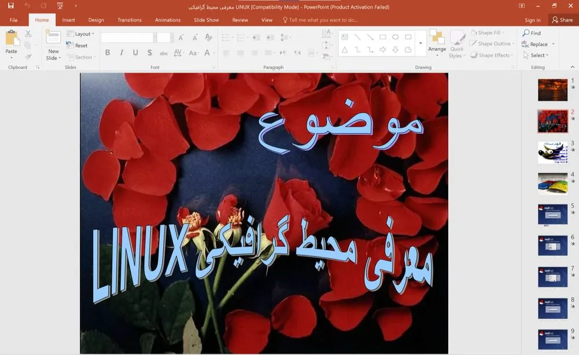Insert a Rectangle shape
The width and height of the screenshot is (579, 355).
click(x=383, y=36)
